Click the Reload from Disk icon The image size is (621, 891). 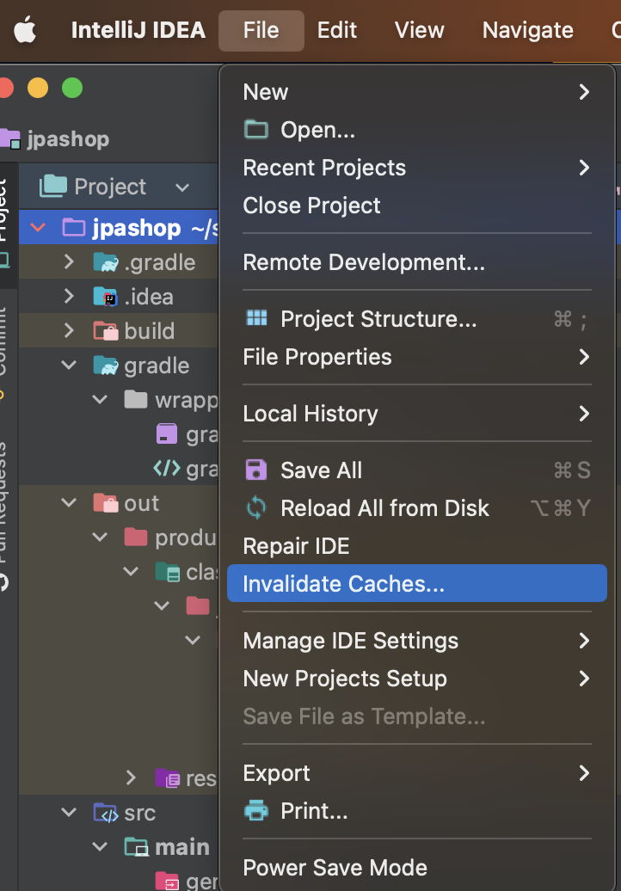click(256, 508)
